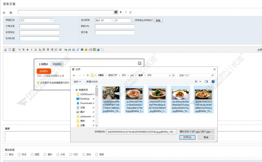
Task: Toggle italic in the editor toolbar
Action: [32, 50]
